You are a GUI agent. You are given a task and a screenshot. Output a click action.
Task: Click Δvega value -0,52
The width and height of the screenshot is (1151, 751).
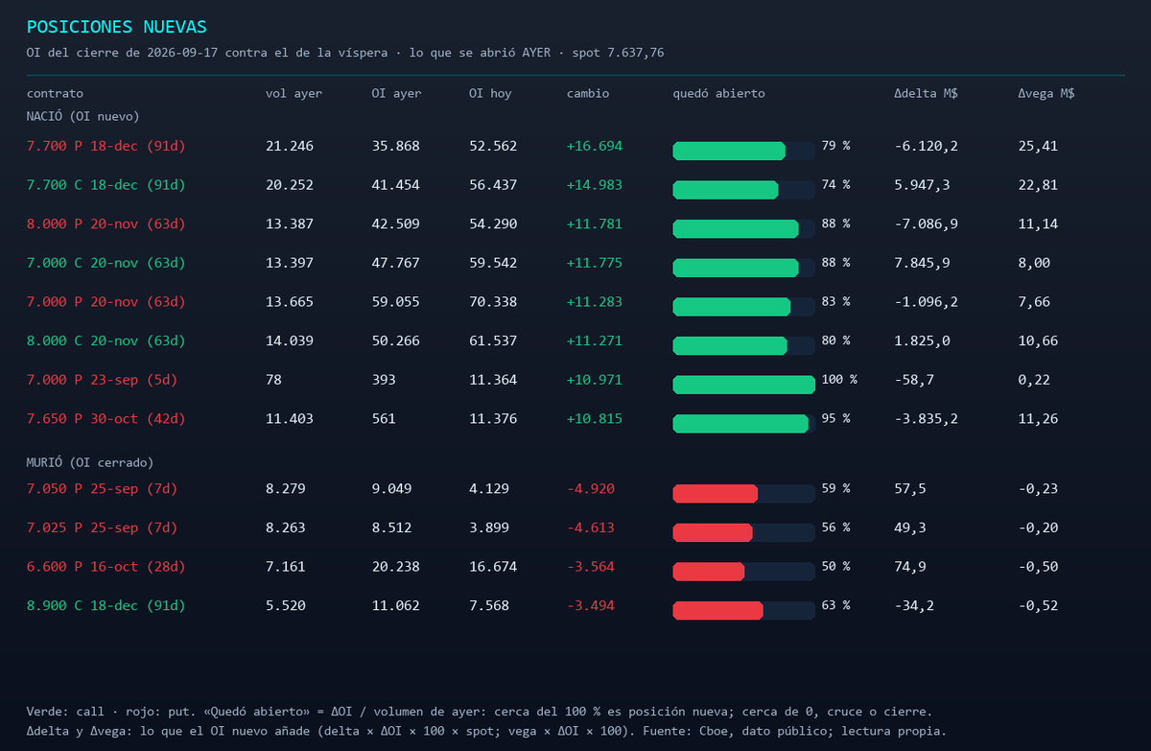1038,606
